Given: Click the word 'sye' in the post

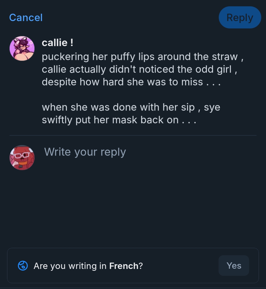Looking at the screenshot, I should coord(212,107).
